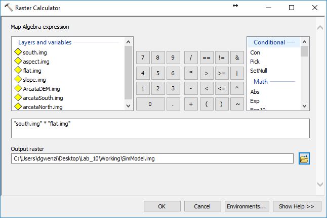Select the flat.img layer
327x218 pixels.
pos(32,71)
